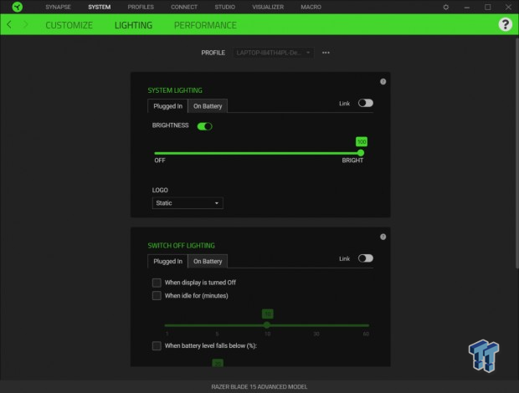This screenshot has width=519, height=393.
Task: Select System Lighting On Battery tab
Action: (208, 105)
